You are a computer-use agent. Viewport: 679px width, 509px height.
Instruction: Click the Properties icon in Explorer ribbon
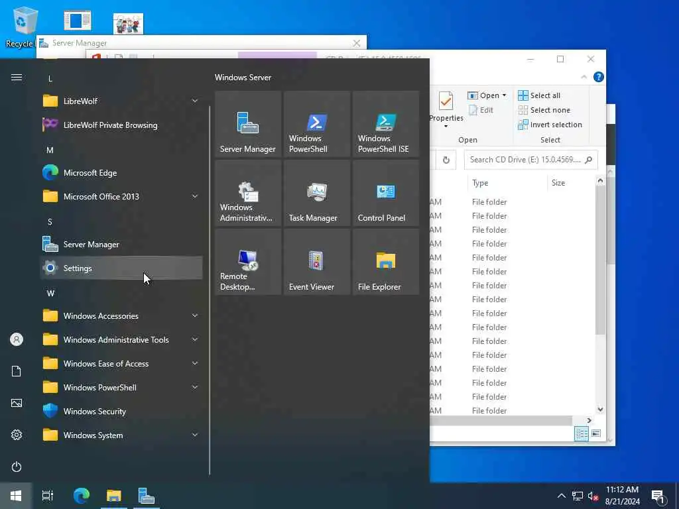(446, 101)
